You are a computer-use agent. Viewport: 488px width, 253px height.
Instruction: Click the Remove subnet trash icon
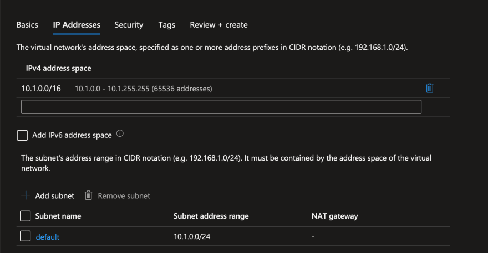coord(88,195)
